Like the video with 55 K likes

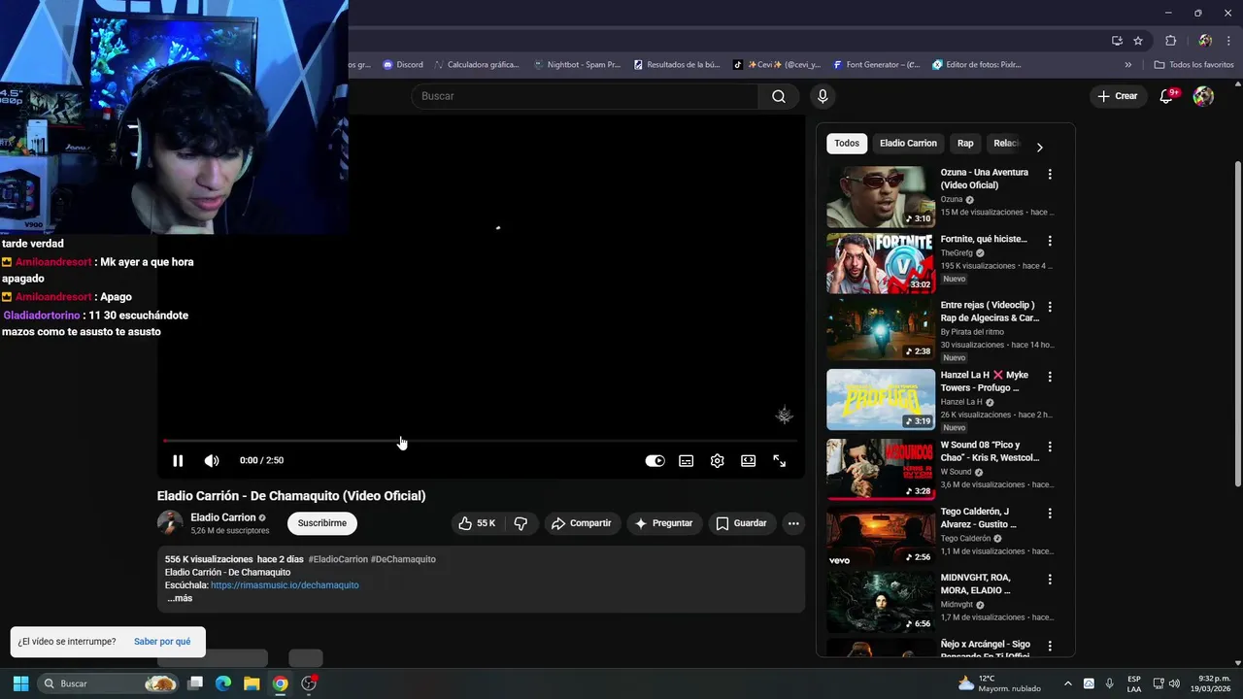click(x=477, y=523)
